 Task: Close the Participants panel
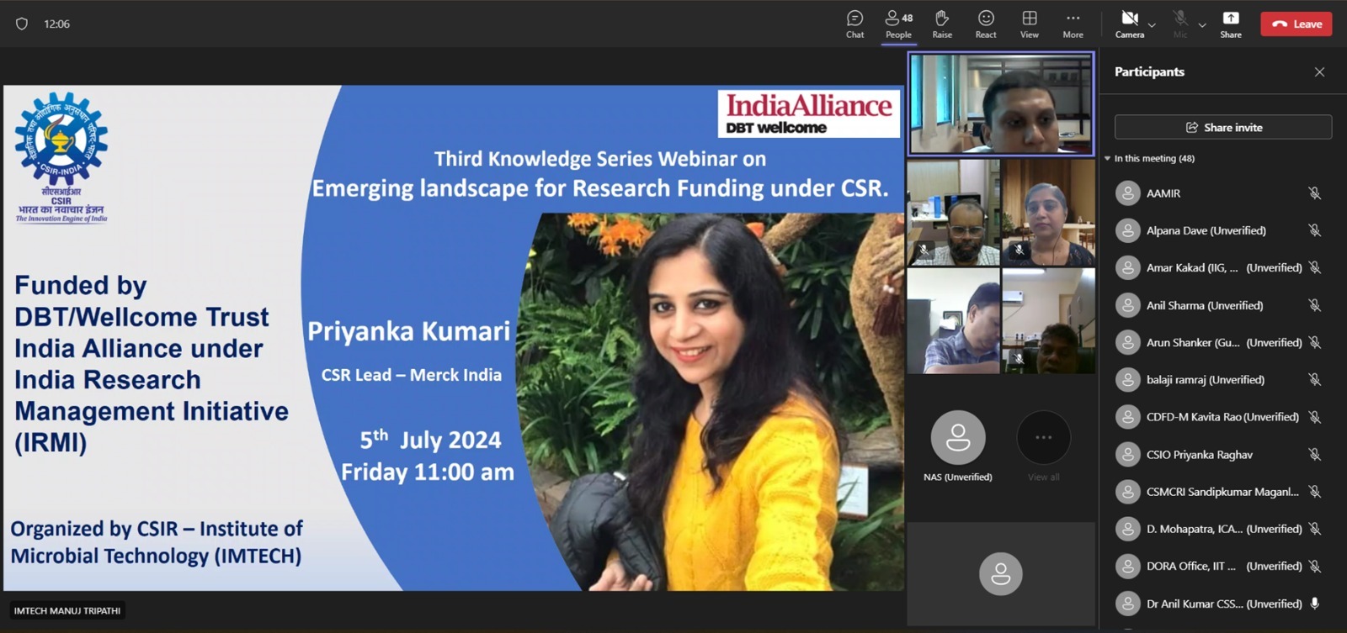(x=1319, y=72)
